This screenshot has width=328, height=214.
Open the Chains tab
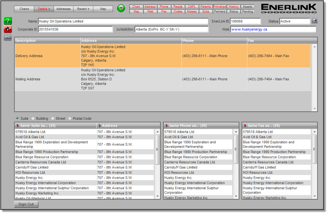click(24, 9)
